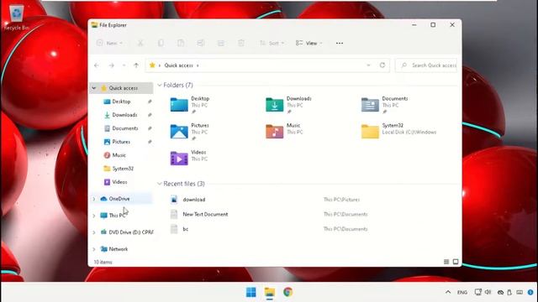Expand the This PC tree node
The width and height of the screenshot is (538, 302).
[x=94, y=216]
